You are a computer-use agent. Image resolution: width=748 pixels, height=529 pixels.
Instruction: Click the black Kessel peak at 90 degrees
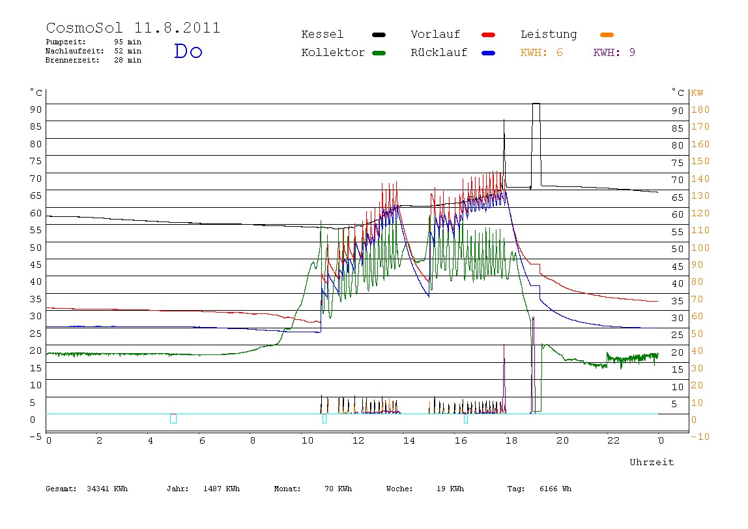click(x=536, y=104)
